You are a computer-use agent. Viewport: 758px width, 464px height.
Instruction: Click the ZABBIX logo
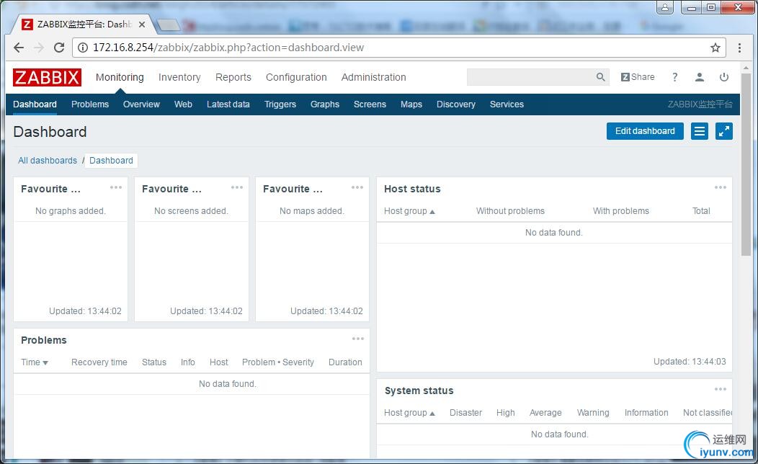point(47,77)
